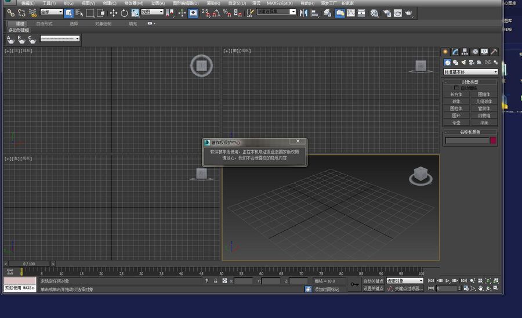Click the 球体 sphere button
Viewport: 522px width, 318px height.
pyautogui.click(x=456, y=101)
